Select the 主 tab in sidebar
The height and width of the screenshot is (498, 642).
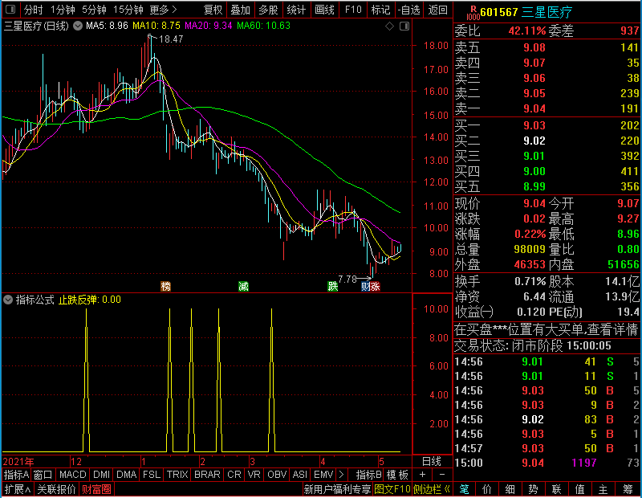(603, 489)
